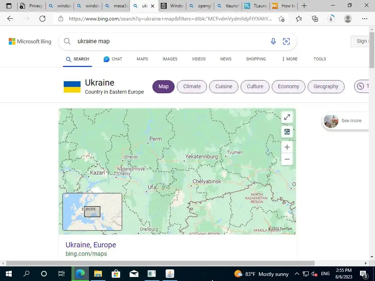Open tab actions menu icon
The height and width of the screenshot is (281, 375).
click(9, 6)
